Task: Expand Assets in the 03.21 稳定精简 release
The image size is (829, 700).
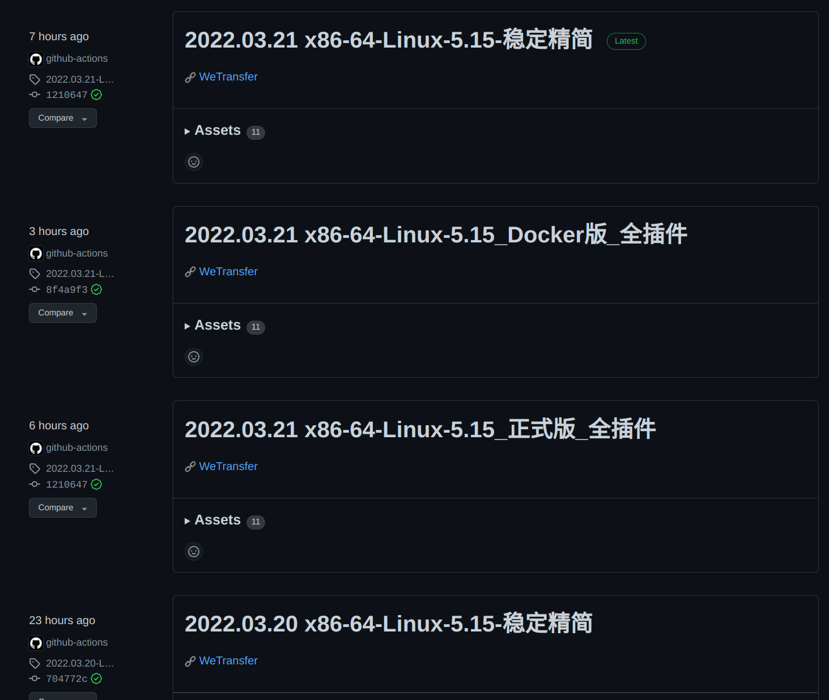Action: point(218,131)
